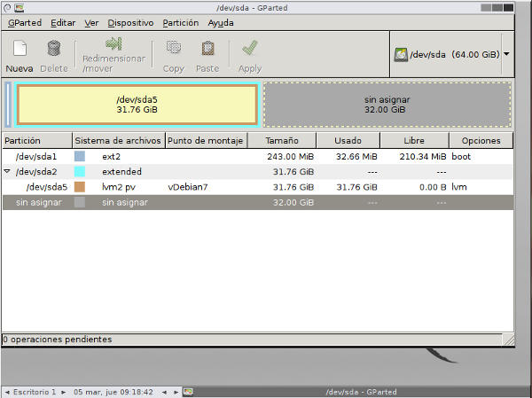Click the boot flag cell

(461, 157)
